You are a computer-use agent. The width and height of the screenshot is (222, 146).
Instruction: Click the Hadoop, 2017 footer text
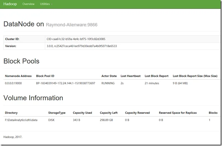[13, 137]
